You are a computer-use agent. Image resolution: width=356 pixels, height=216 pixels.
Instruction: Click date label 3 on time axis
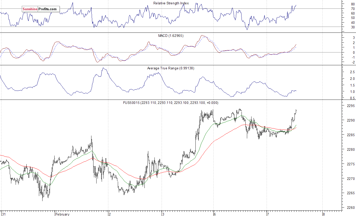163,214
